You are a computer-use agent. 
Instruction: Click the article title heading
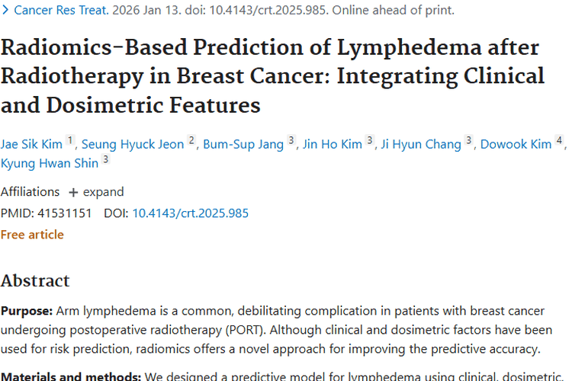tap(272, 76)
